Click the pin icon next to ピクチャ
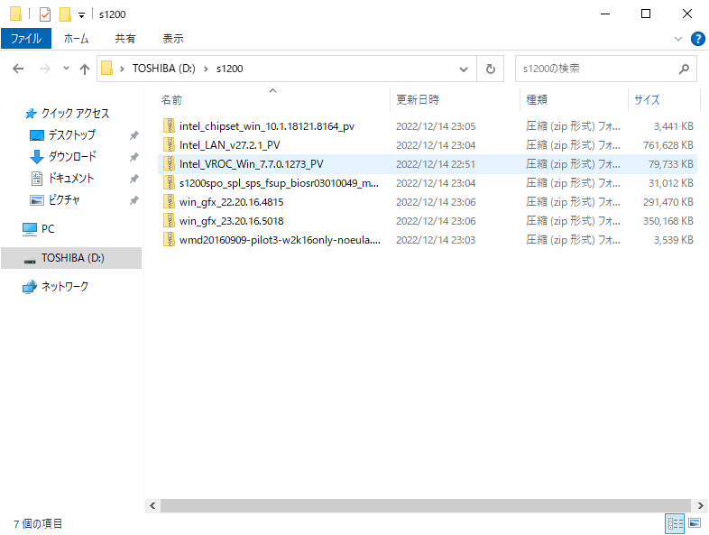The width and height of the screenshot is (709, 535). point(134,200)
